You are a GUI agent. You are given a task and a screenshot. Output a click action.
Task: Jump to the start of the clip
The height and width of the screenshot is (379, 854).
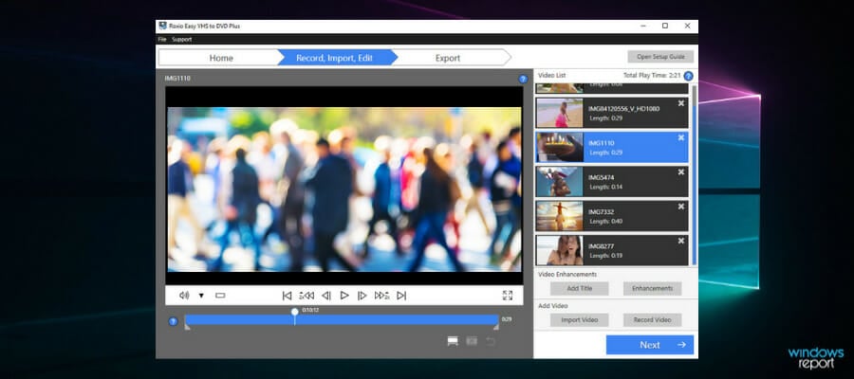(x=287, y=296)
